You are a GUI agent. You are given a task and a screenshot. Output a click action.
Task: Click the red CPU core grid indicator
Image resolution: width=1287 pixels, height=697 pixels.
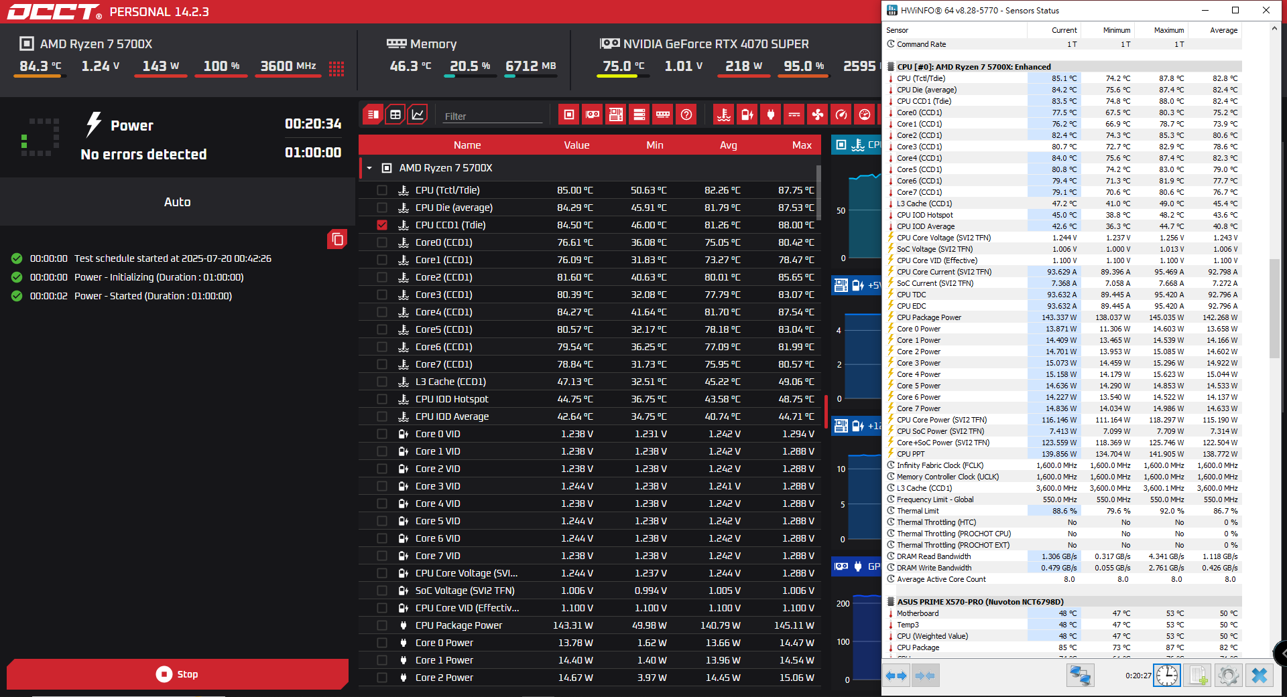pos(336,68)
